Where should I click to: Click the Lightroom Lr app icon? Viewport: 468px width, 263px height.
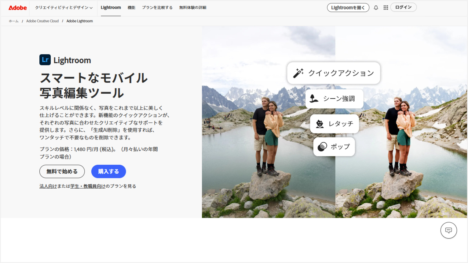click(x=45, y=60)
